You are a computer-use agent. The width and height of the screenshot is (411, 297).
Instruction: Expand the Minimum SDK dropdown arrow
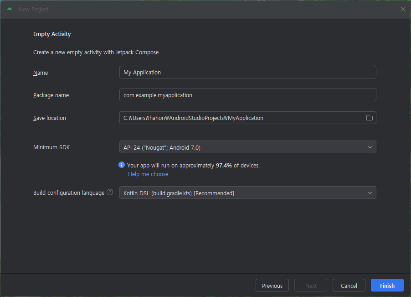pyautogui.click(x=370, y=147)
